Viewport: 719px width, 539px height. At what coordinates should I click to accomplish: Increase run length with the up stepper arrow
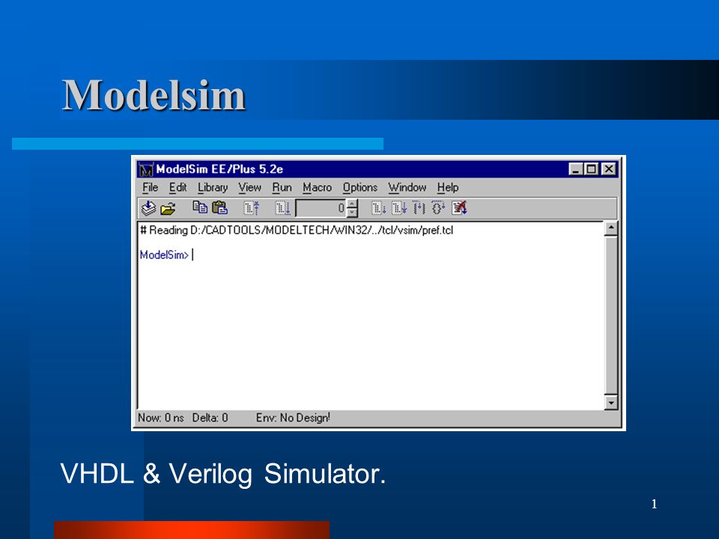pyautogui.click(x=352, y=204)
